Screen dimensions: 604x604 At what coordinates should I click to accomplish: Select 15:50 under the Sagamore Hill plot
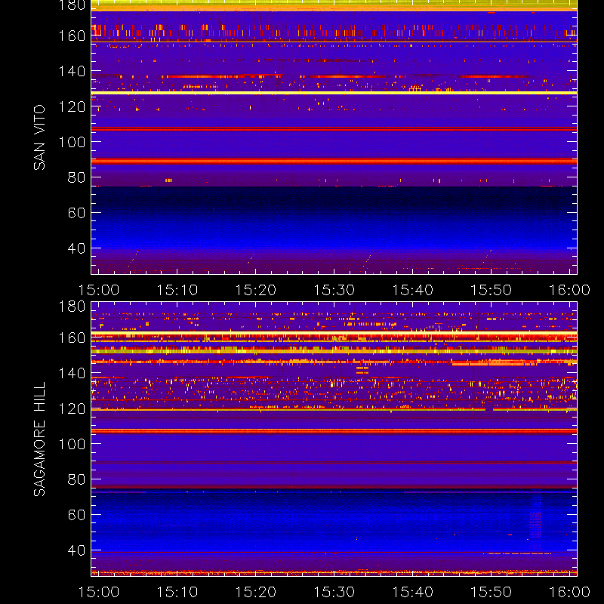(x=492, y=592)
